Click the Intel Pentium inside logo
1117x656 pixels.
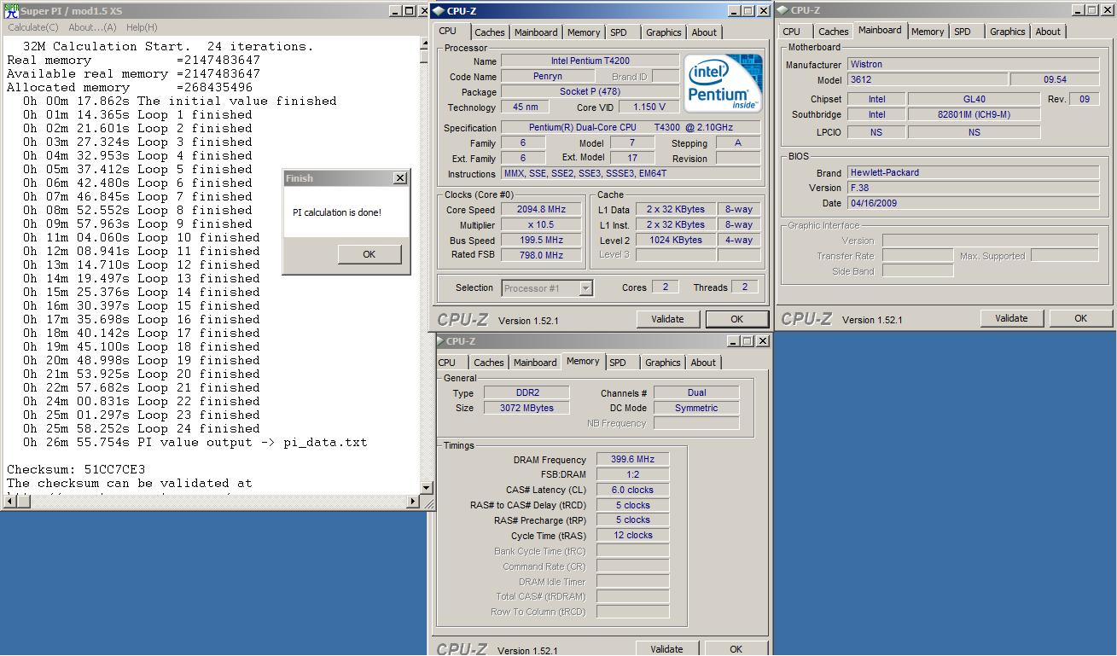coord(724,84)
